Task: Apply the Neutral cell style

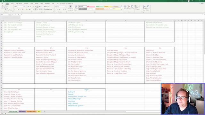Action: point(108,6)
